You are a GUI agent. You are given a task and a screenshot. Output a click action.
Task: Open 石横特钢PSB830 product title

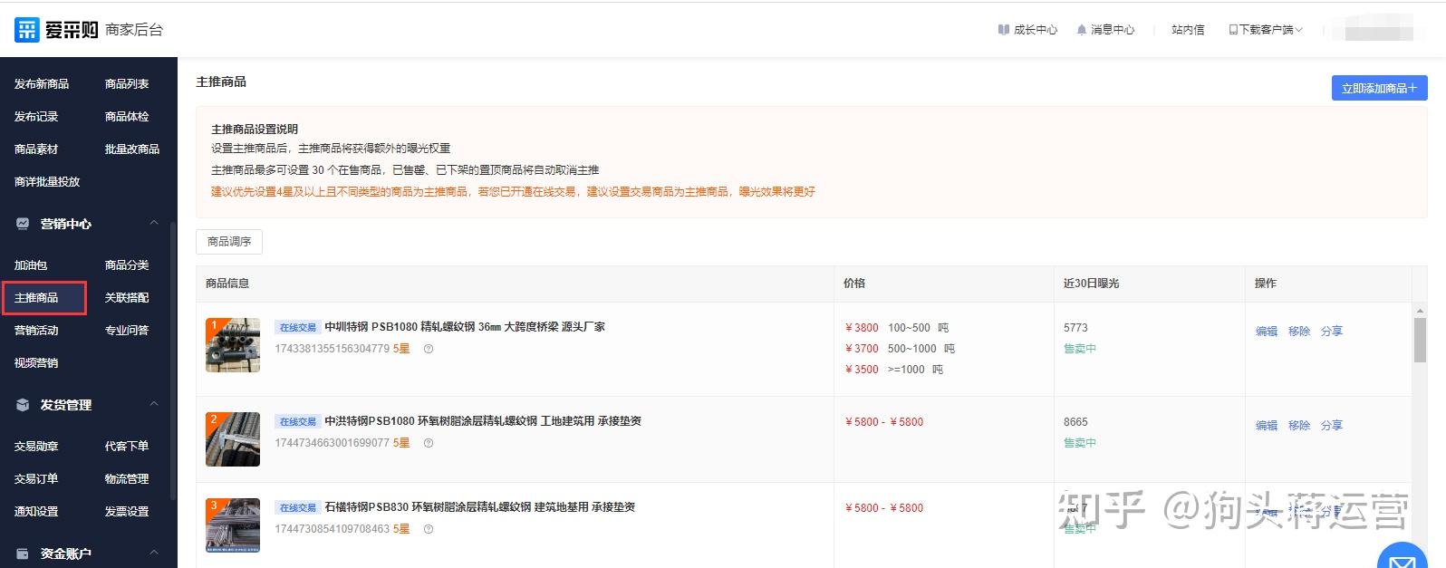(x=480, y=507)
